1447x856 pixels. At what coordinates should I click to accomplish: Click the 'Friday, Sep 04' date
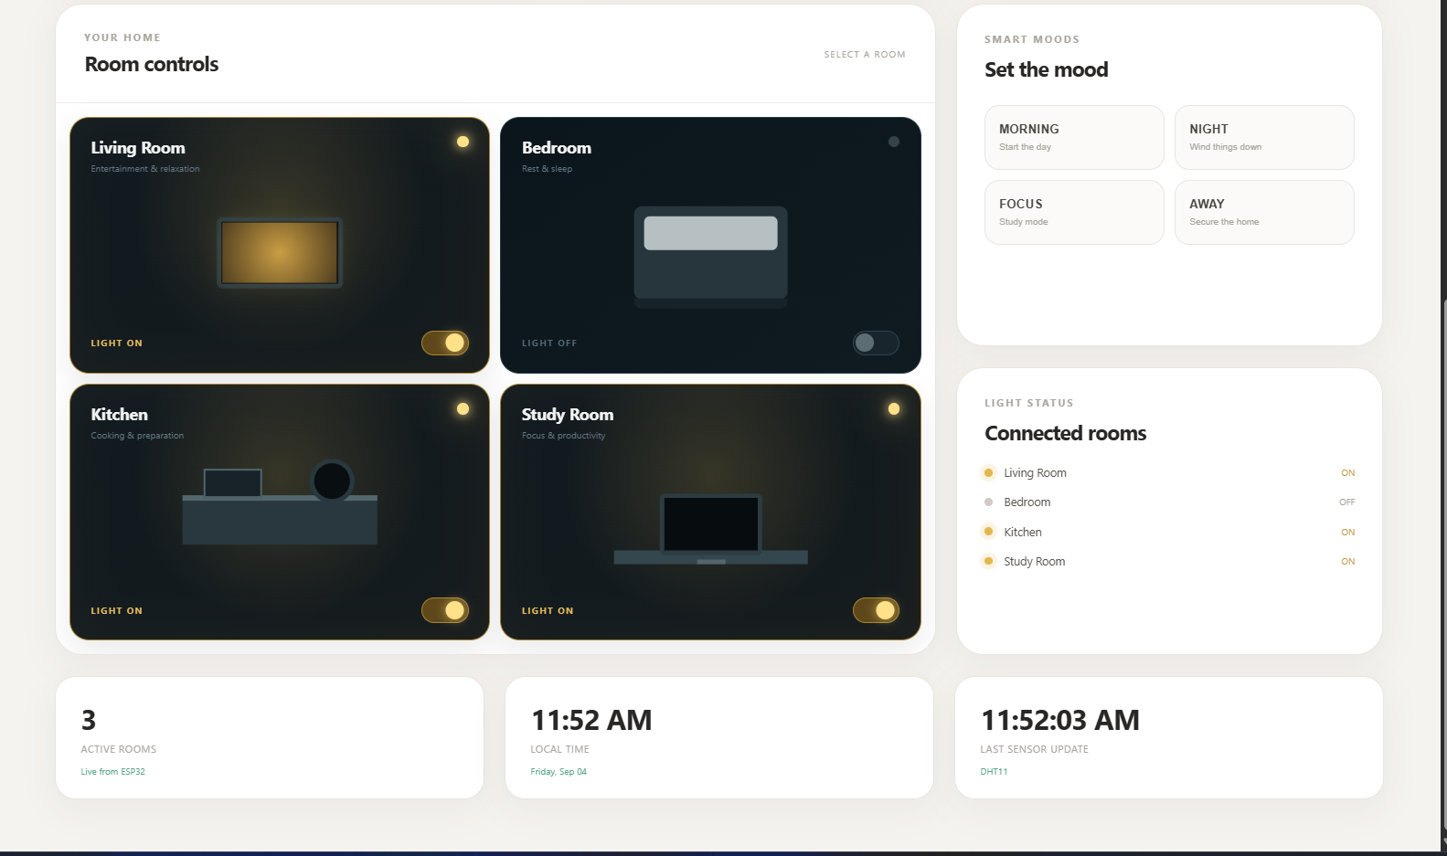[559, 772]
